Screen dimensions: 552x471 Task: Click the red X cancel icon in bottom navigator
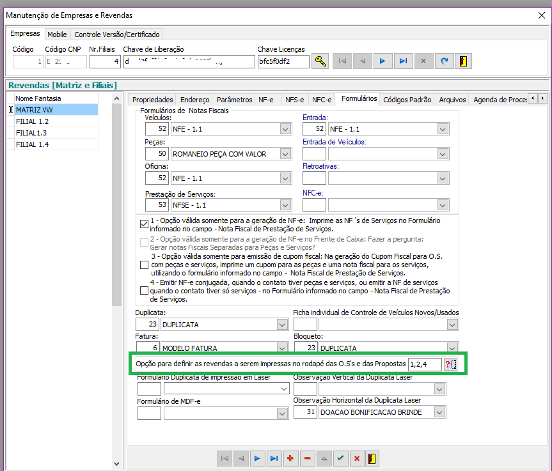tap(357, 458)
